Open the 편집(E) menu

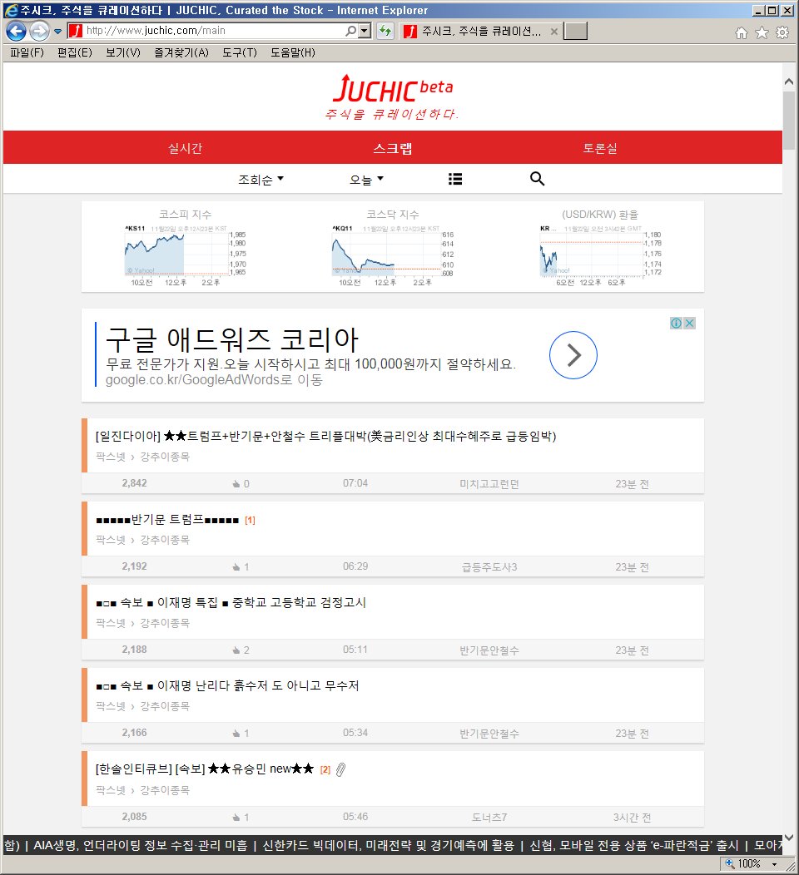75,52
